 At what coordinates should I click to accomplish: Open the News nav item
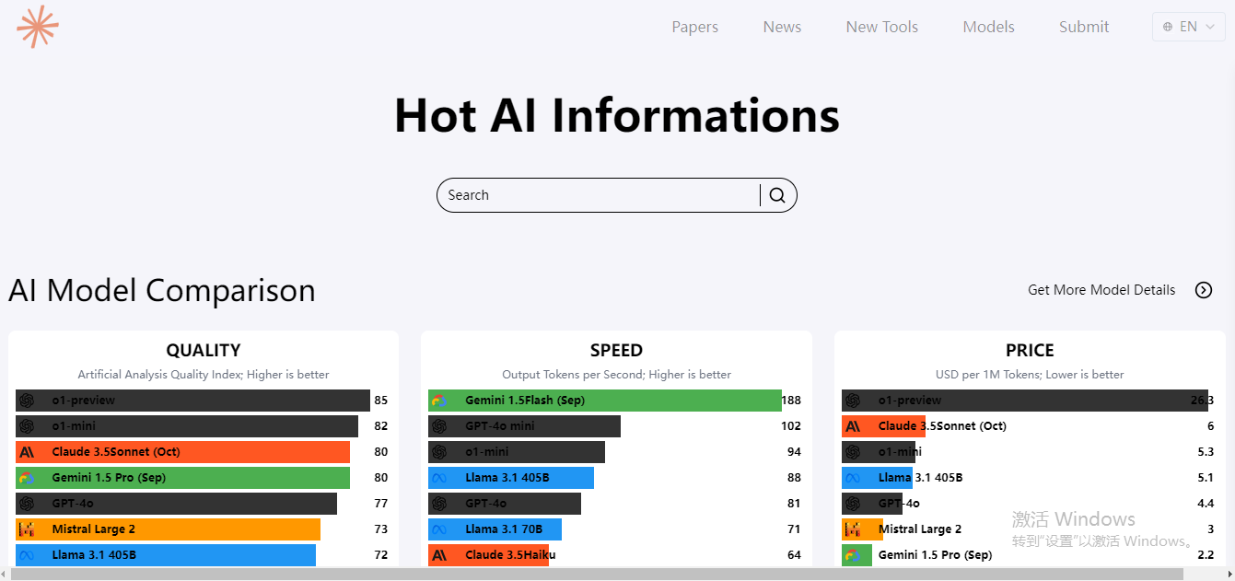(782, 27)
